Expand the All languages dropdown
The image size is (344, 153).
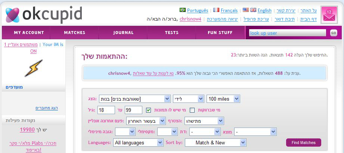click(138, 143)
